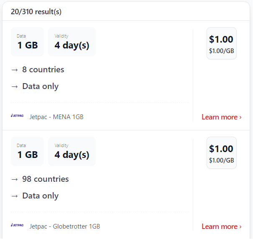Image resolution: width=253 pixels, height=239 pixels.
Task: Click the arrow beside Data only in Globetrotter plan
Action: click(x=15, y=196)
